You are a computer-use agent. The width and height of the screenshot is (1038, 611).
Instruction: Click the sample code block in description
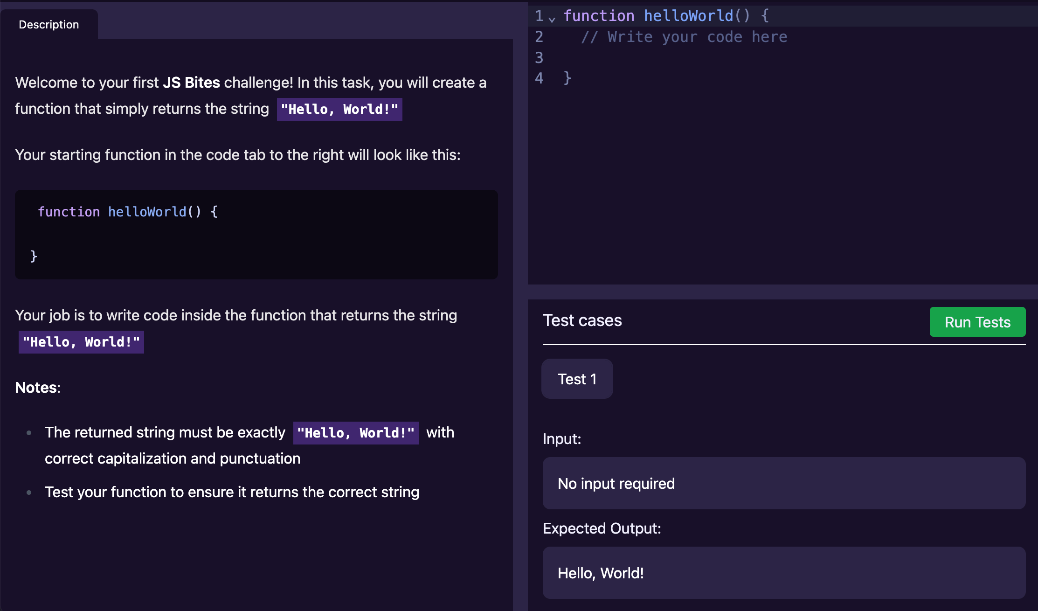pyautogui.click(x=256, y=234)
